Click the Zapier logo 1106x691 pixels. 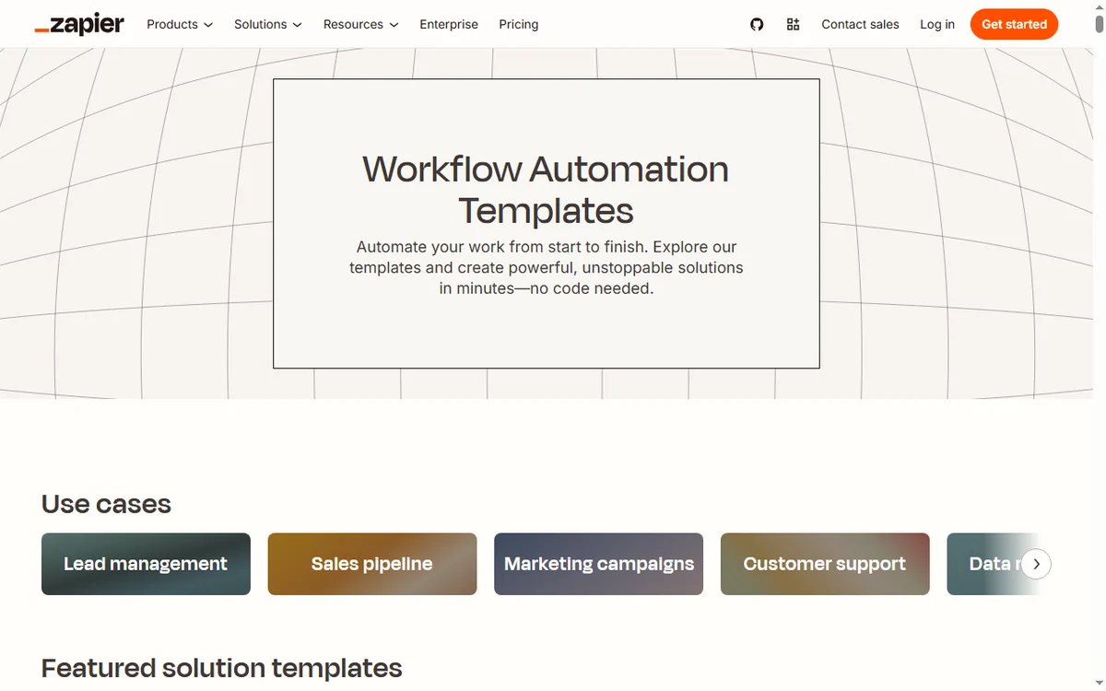[x=79, y=24]
